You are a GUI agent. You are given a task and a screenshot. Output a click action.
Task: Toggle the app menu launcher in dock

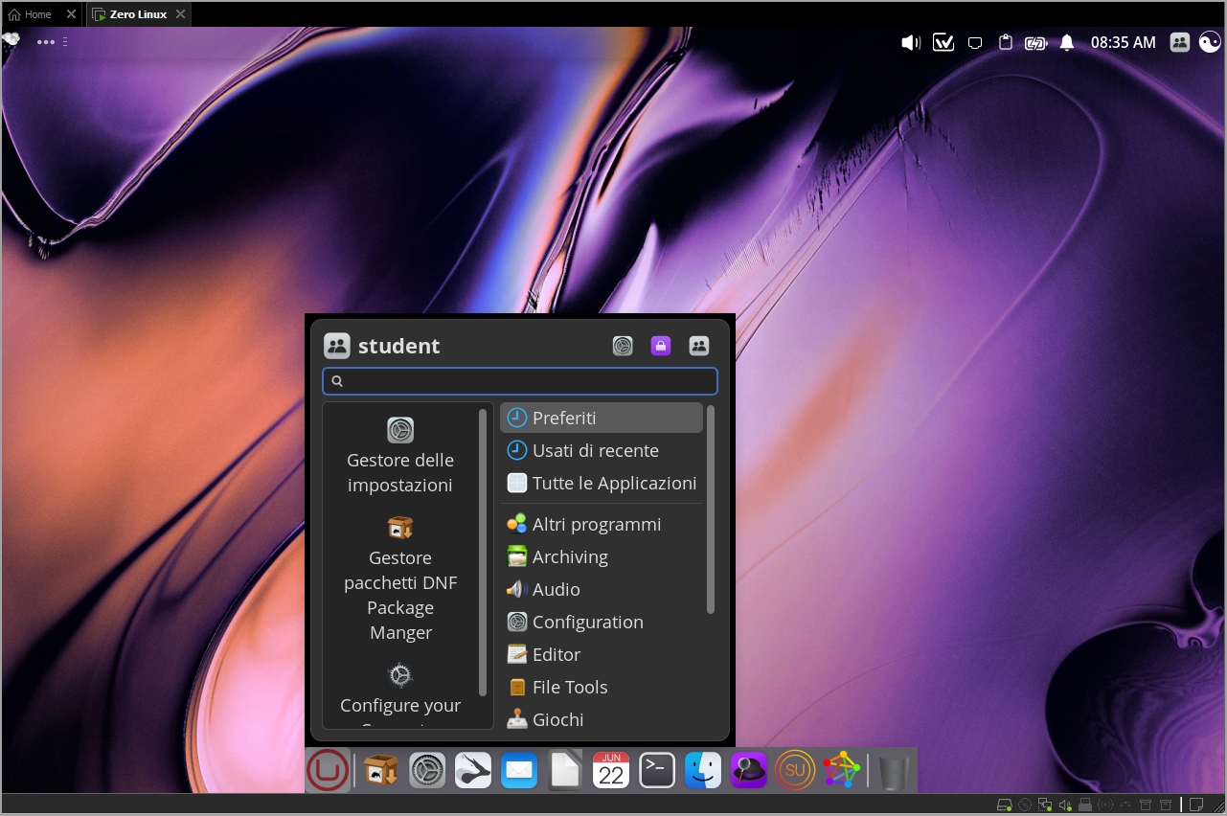(x=328, y=770)
